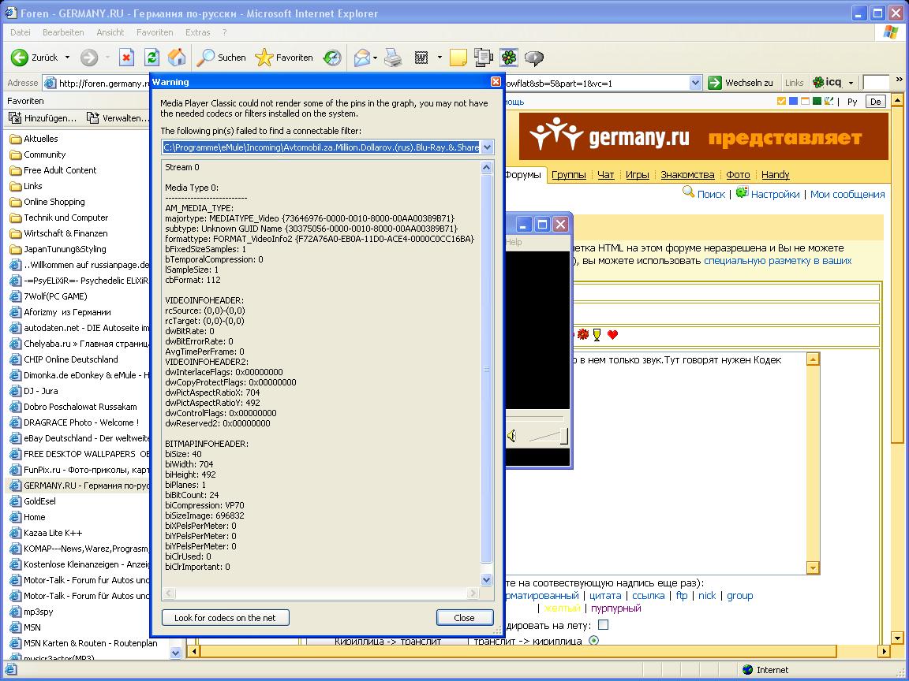Image resolution: width=909 pixels, height=681 pixels.
Task: Open the Datei menu
Action: click(21, 32)
